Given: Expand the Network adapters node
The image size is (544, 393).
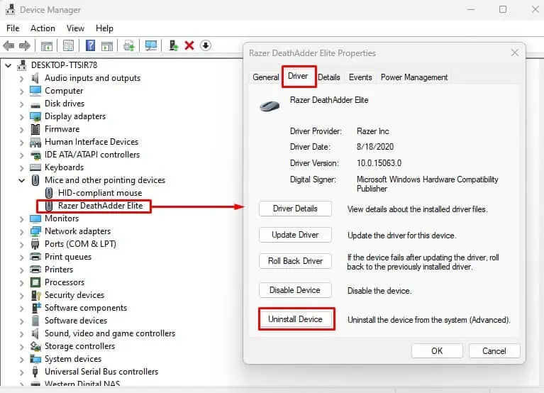Looking at the screenshot, I should pyautogui.click(x=22, y=231).
